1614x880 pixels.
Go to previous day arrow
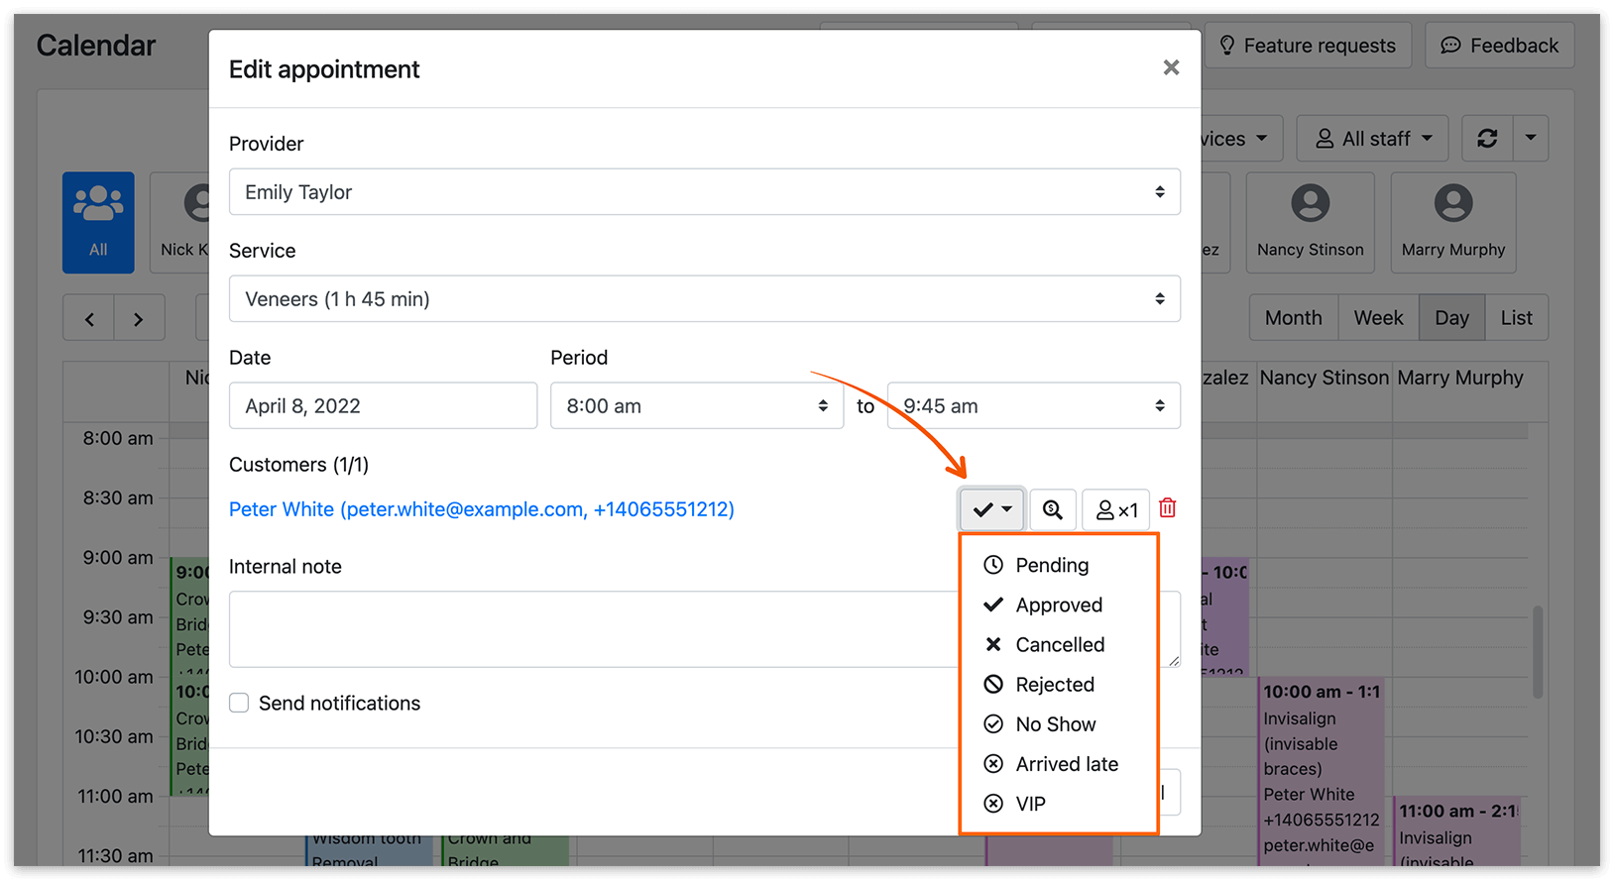pos(89,318)
